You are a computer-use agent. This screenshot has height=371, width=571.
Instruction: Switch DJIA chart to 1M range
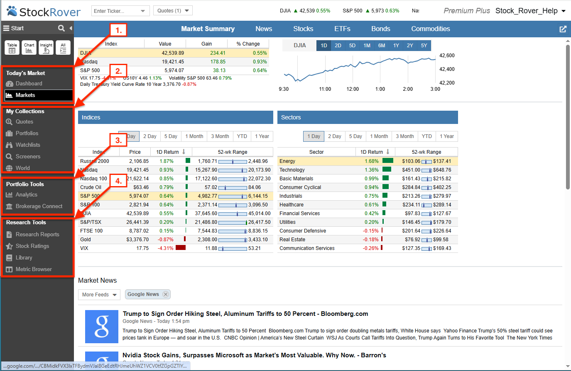tap(367, 46)
